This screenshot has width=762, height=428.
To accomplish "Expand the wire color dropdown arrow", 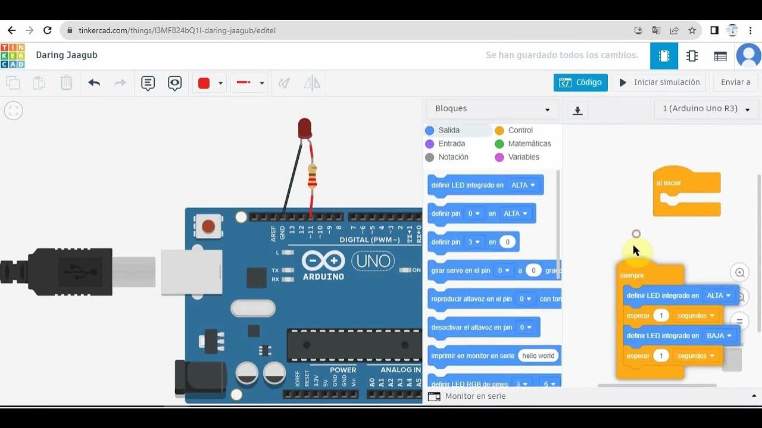I will coord(220,83).
